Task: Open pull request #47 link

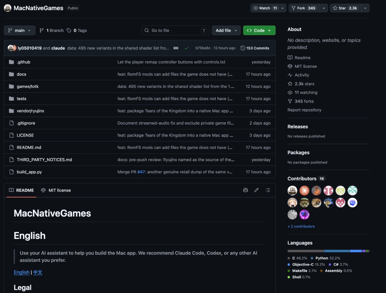Action: point(141,172)
